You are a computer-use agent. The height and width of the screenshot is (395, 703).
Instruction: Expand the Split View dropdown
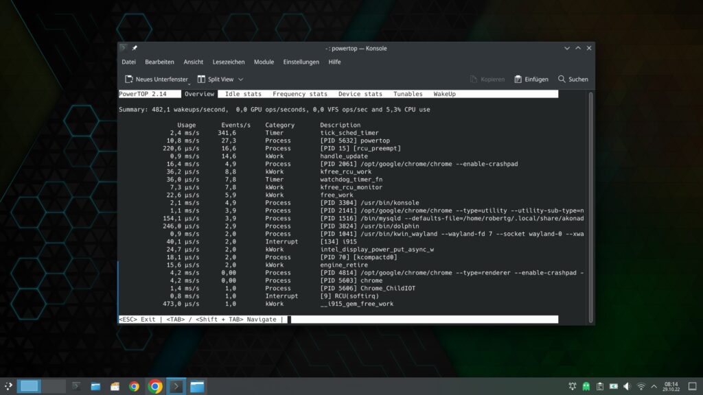pyautogui.click(x=241, y=80)
